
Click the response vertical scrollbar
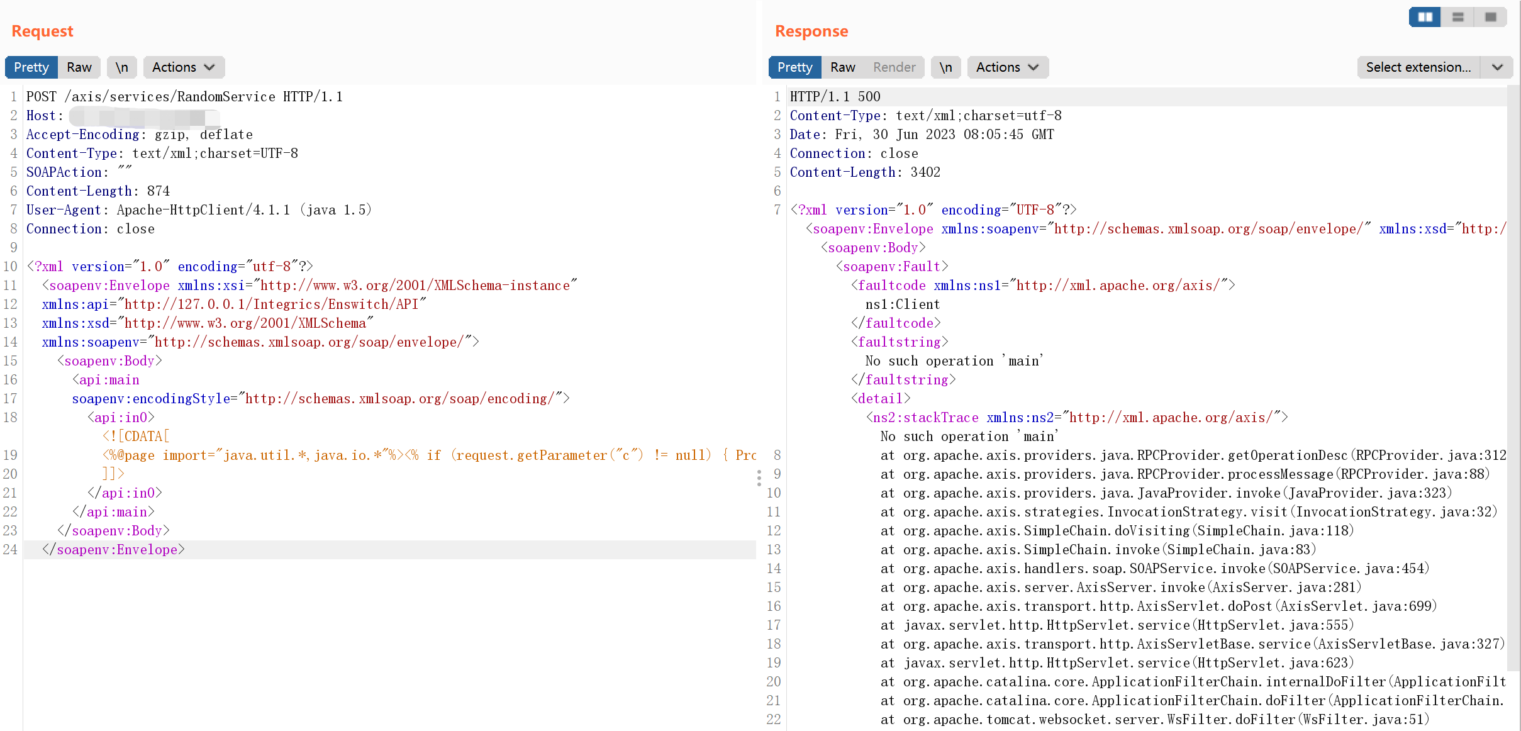click(1513, 377)
